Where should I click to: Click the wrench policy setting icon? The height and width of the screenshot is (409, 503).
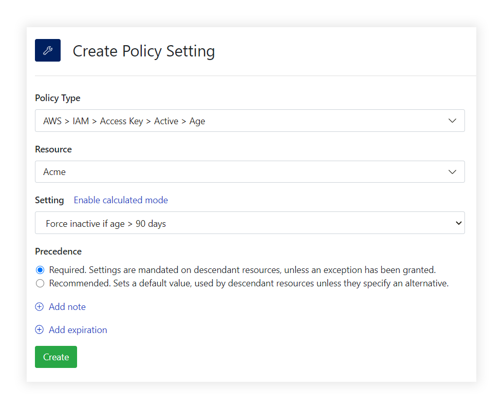coord(47,50)
